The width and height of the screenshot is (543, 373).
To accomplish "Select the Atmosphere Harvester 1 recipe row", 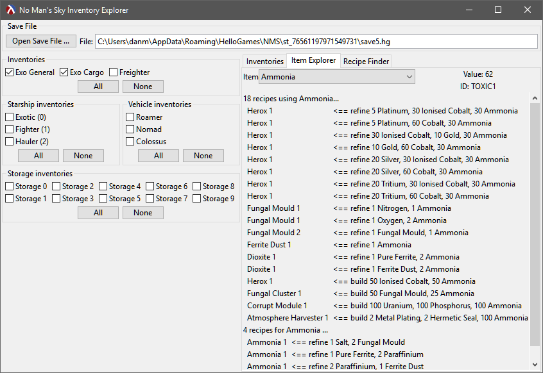I will (386, 318).
